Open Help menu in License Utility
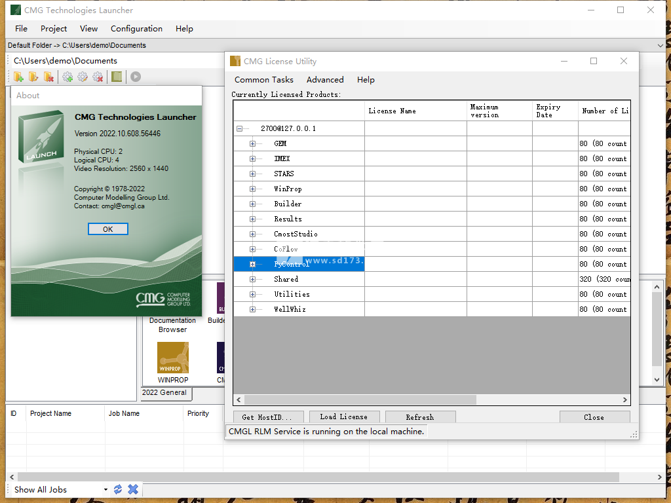Screen dimensions: 671x503 pyautogui.click(x=366, y=79)
